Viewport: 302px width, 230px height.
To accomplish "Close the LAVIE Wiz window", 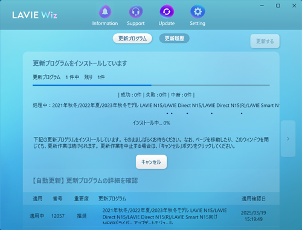I will tap(294, 5).
